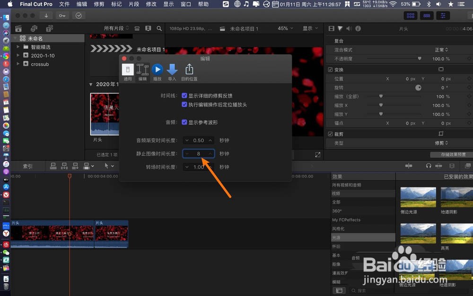This screenshot has height=296, width=473.
Task: Toggle 显示参考波形 checkbox
Action: (x=184, y=122)
